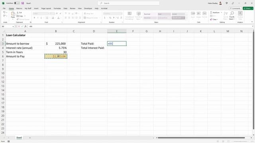
Task: Switch to the Page Layout tab
Action: pyautogui.click(x=46, y=8)
